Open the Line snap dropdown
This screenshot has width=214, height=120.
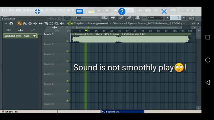click(x=155, y=18)
